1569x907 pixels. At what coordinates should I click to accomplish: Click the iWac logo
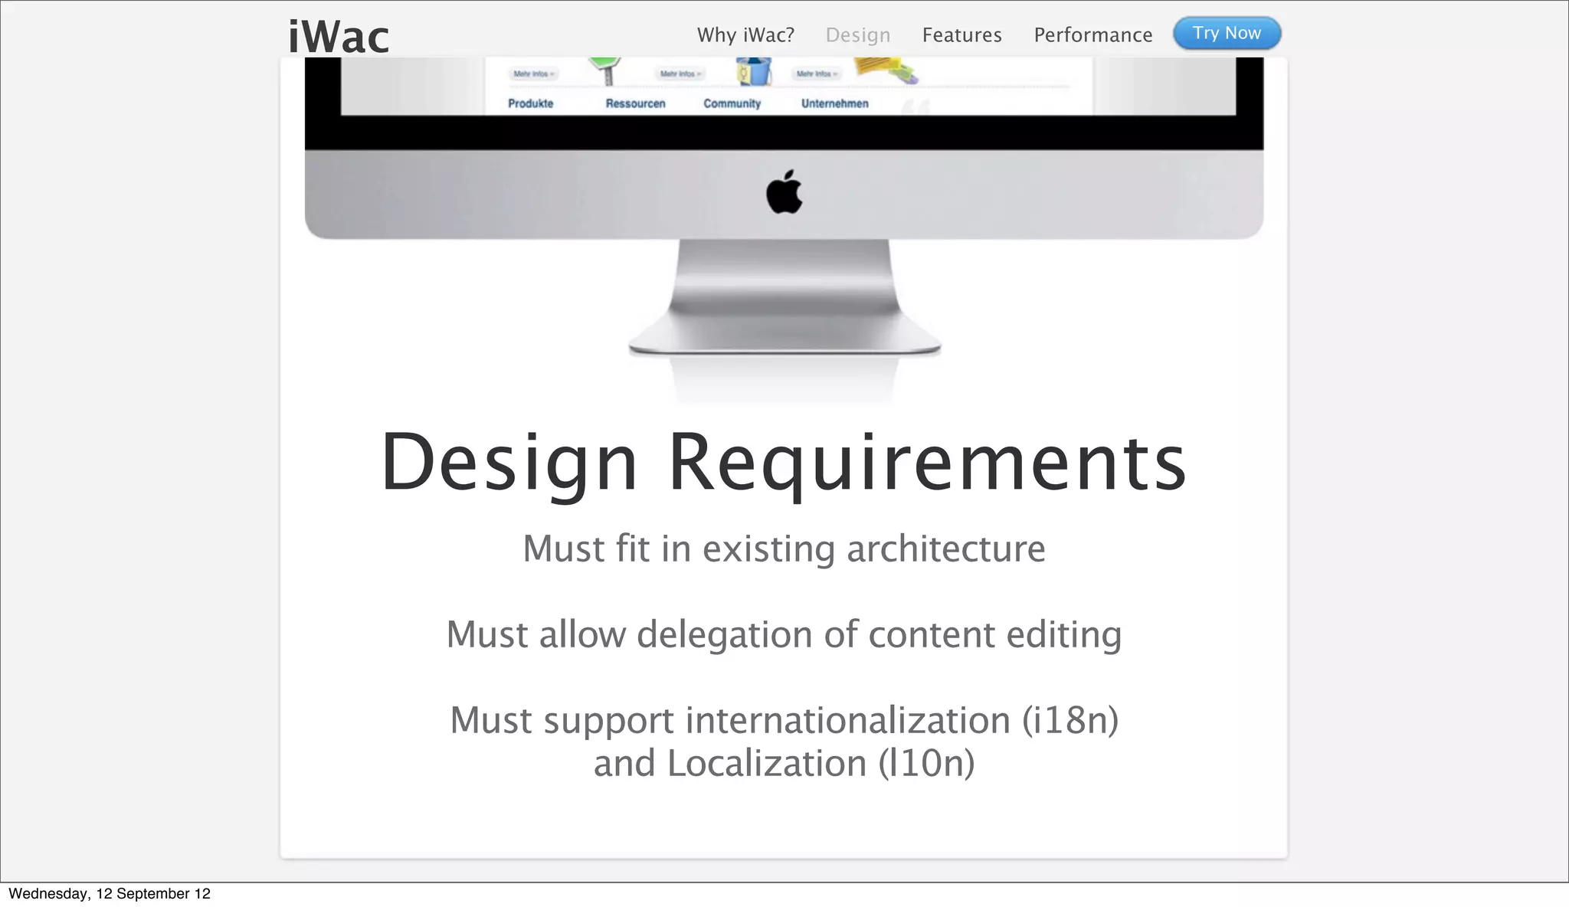coord(339,37)
